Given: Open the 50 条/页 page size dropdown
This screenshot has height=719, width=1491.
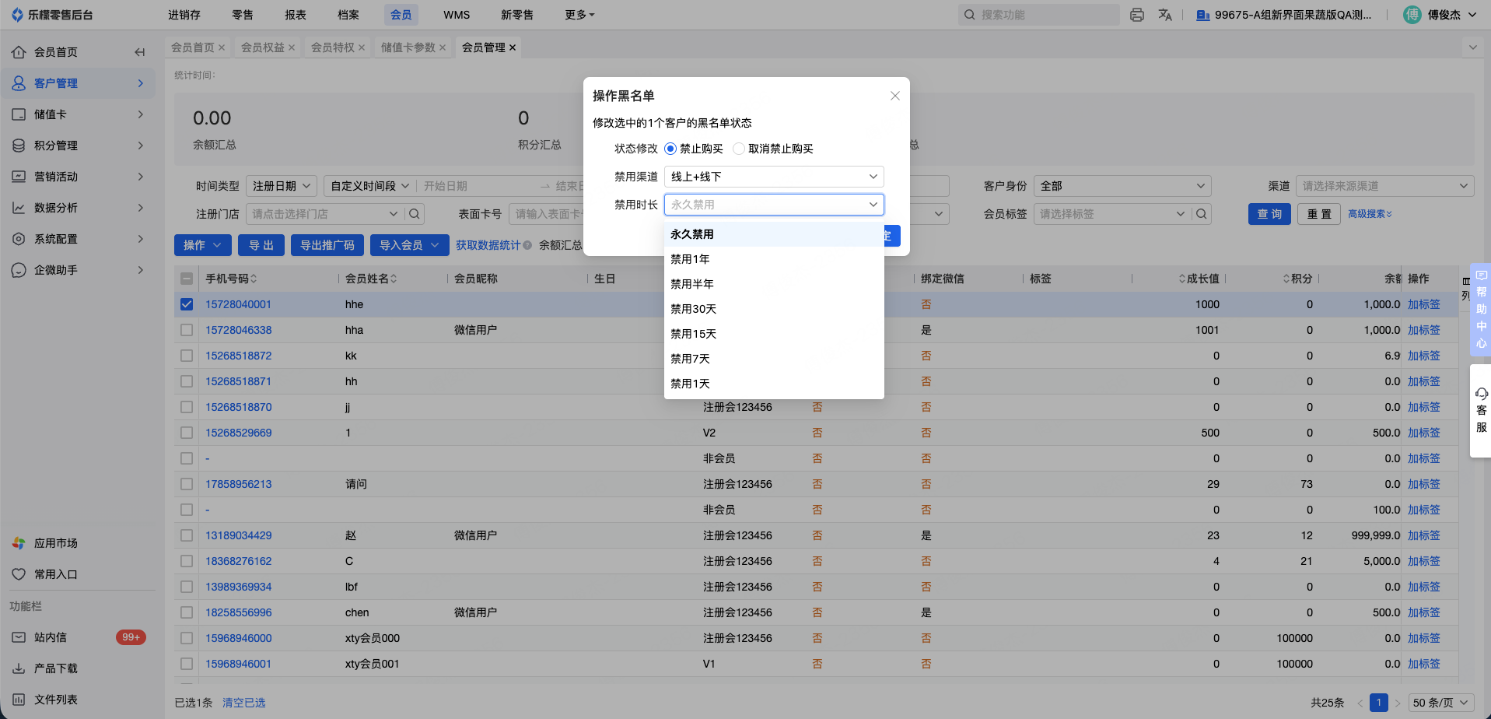Looking at the screenshot, I should click(1441, 703).
